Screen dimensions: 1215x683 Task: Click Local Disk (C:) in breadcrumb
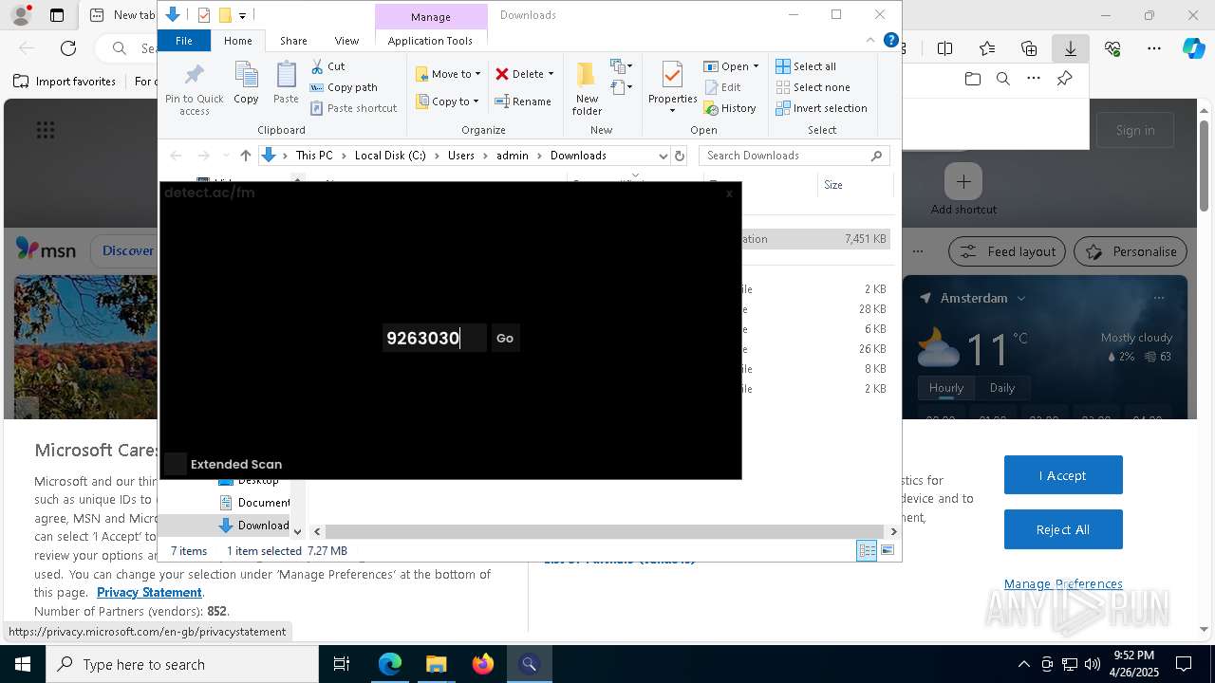pyautogui.click(x=390, y=156)
